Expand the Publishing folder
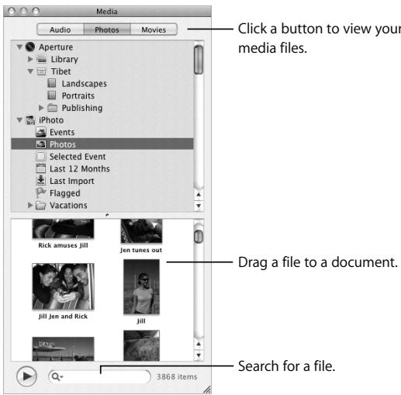Viewport: 401px width, 395px height. (41, 108)
